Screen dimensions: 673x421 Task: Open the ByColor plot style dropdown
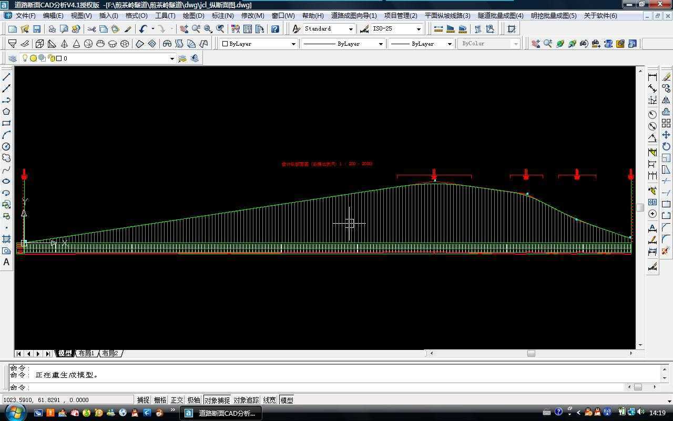click(516, 44)
